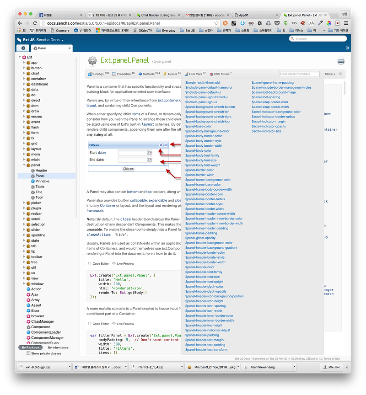
Task: Open the Methods member menu
Action: coord(149,74)
